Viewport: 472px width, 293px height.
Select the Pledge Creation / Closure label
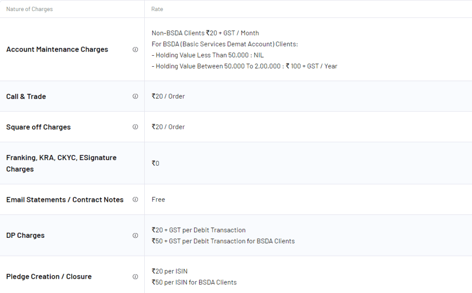click(49, 277)
